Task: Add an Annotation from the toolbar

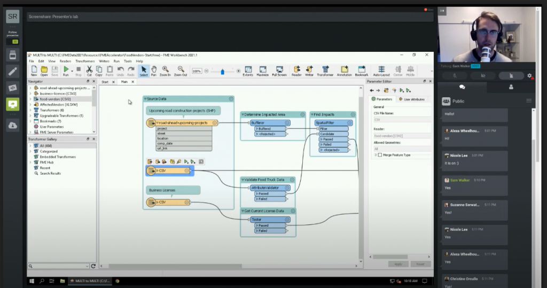Action: [x=345, y=71]
